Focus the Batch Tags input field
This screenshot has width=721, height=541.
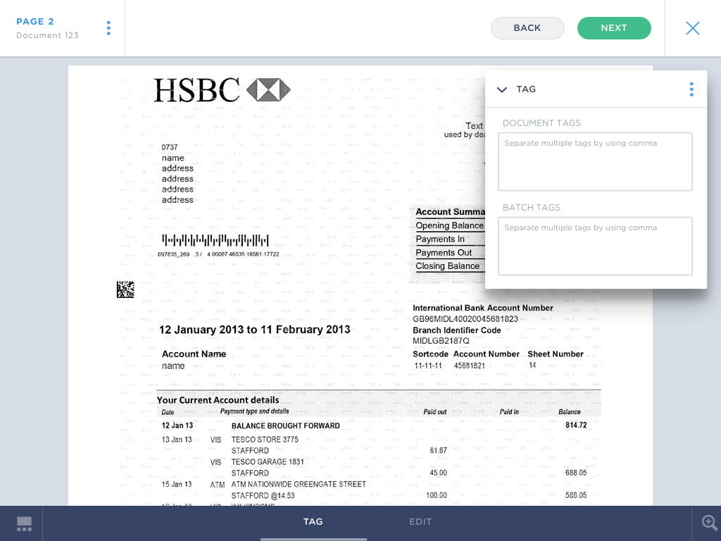click(595, 246)
